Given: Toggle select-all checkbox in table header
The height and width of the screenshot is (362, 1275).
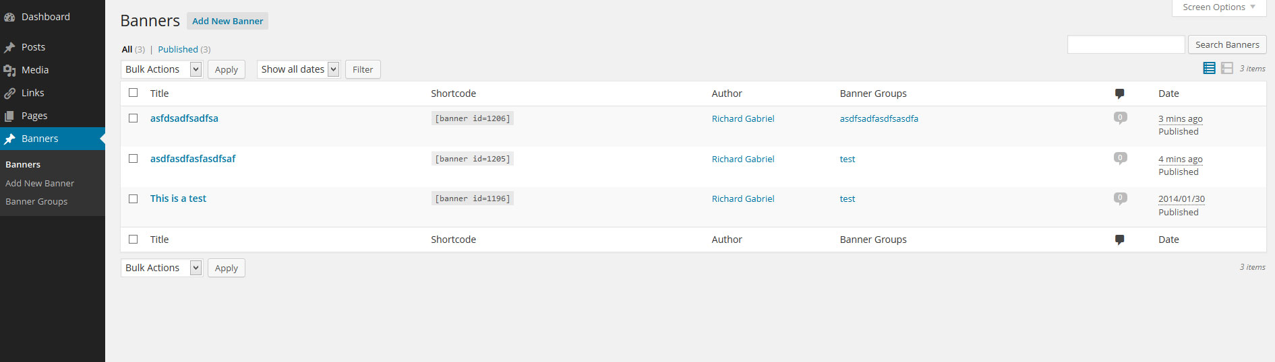Looking at the screenshot, I should pos(134,93).
